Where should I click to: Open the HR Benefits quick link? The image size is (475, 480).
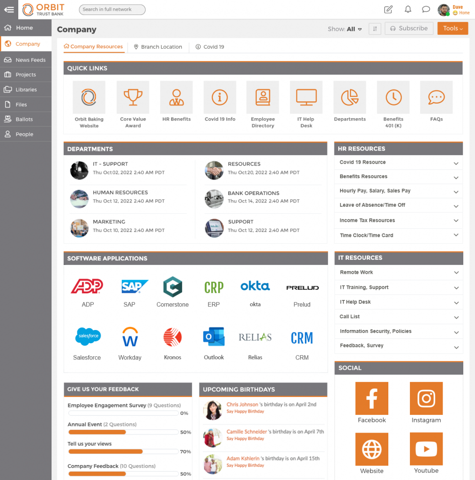point(176,97)
